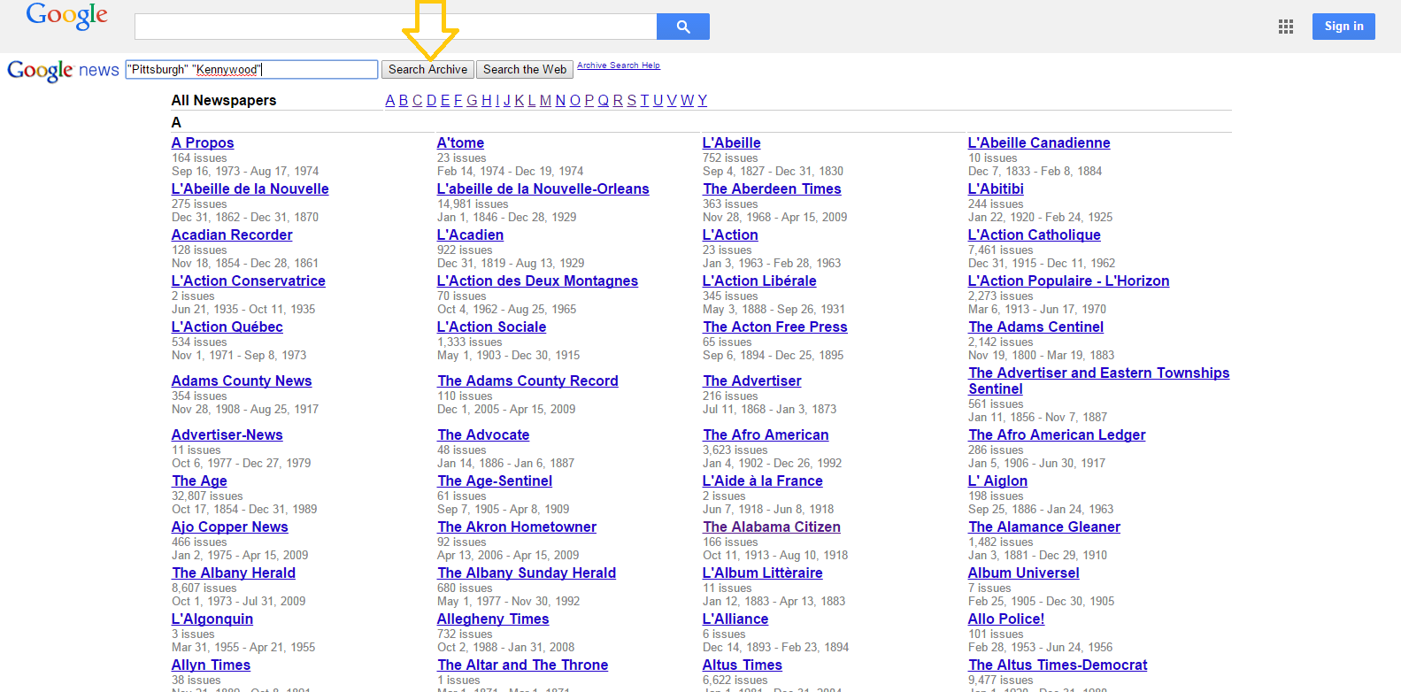Open The Age newspaper

coord(200,481)
